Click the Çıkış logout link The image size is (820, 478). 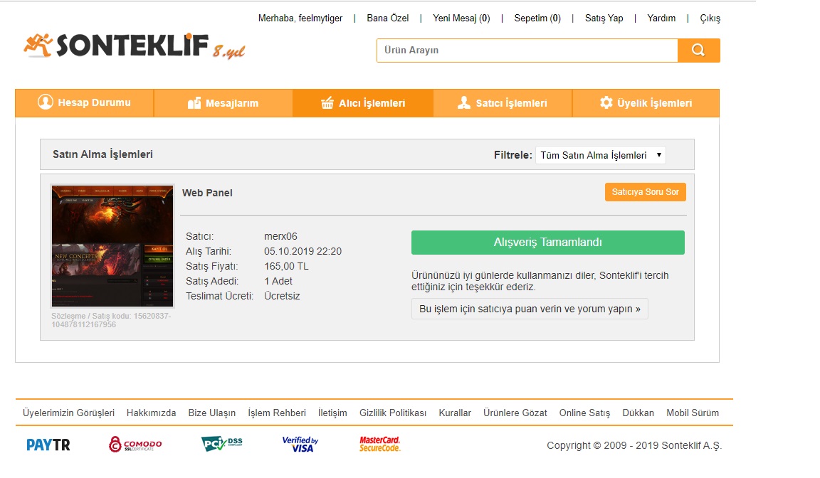[x=710, y=18]
